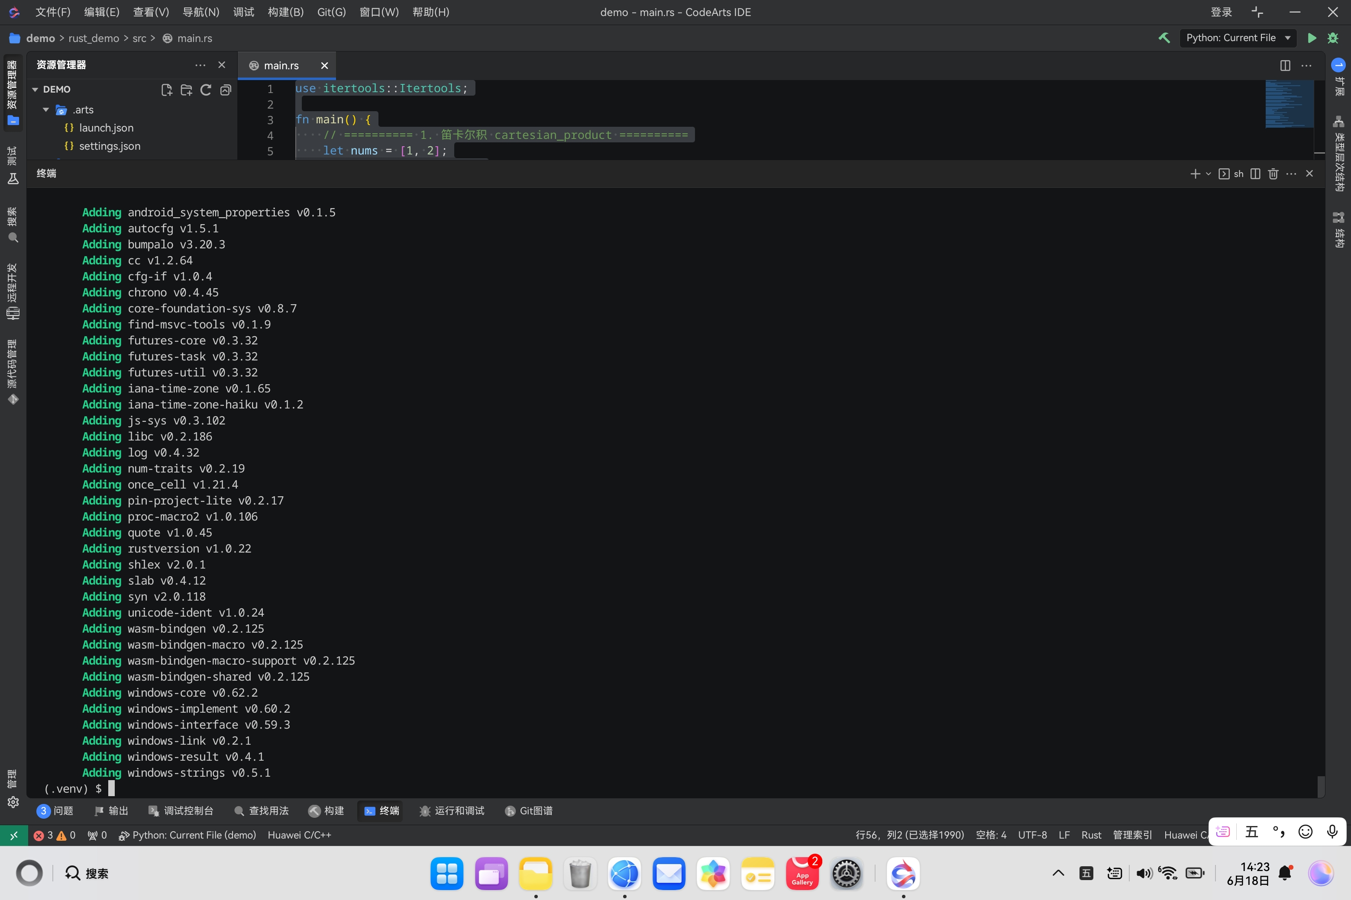
Task: Run the current file with green play button
Action: (1311, 38)
